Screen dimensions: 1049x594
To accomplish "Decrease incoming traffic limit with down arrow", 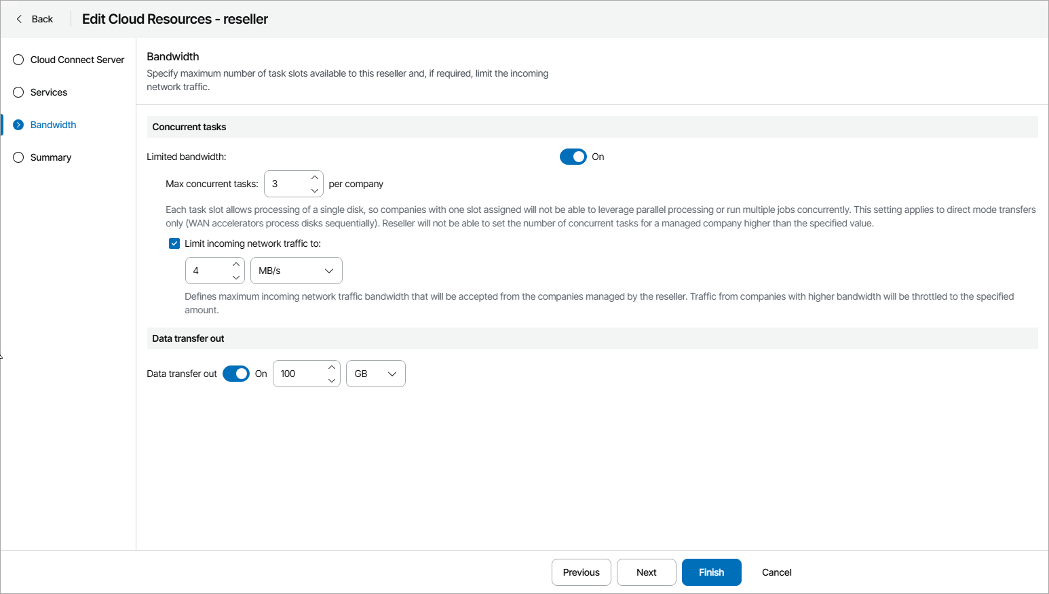I will (x=236, y=277).
